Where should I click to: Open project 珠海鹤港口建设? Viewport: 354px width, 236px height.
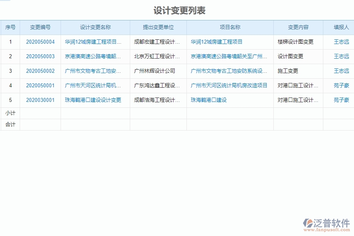[209, 100]
